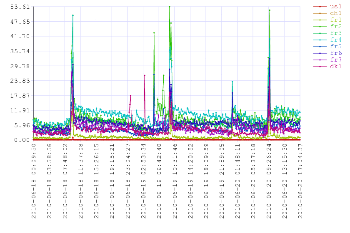Click the us1 legend label

click(335, 7)
